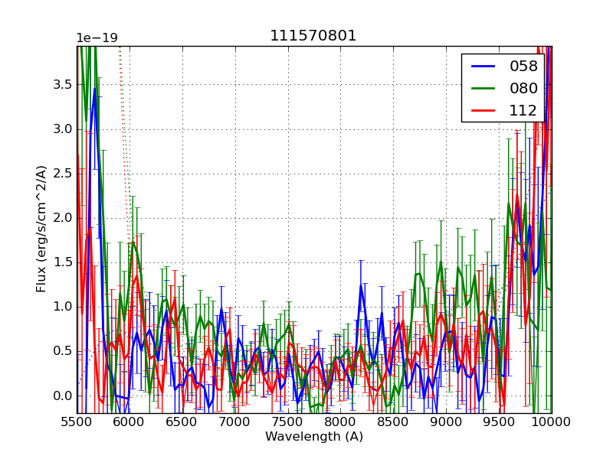
Task: Click the 7500 x-axis tick label
Action: 288,422
